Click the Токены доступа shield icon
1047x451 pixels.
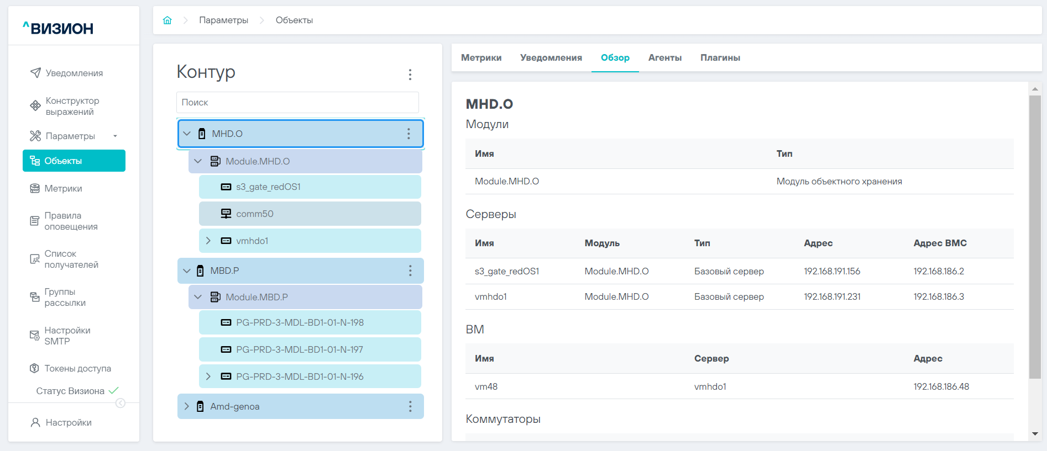34,368
